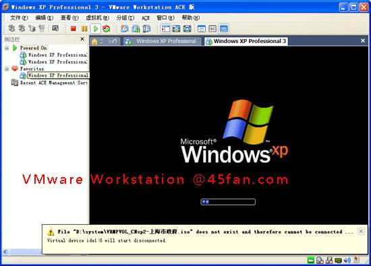Switch to Appliance view toolbar icon
Viewport: 371px width, 266px height.
[212, 29]
